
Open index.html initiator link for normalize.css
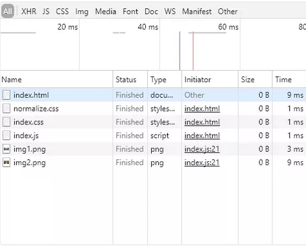(202, 109)
